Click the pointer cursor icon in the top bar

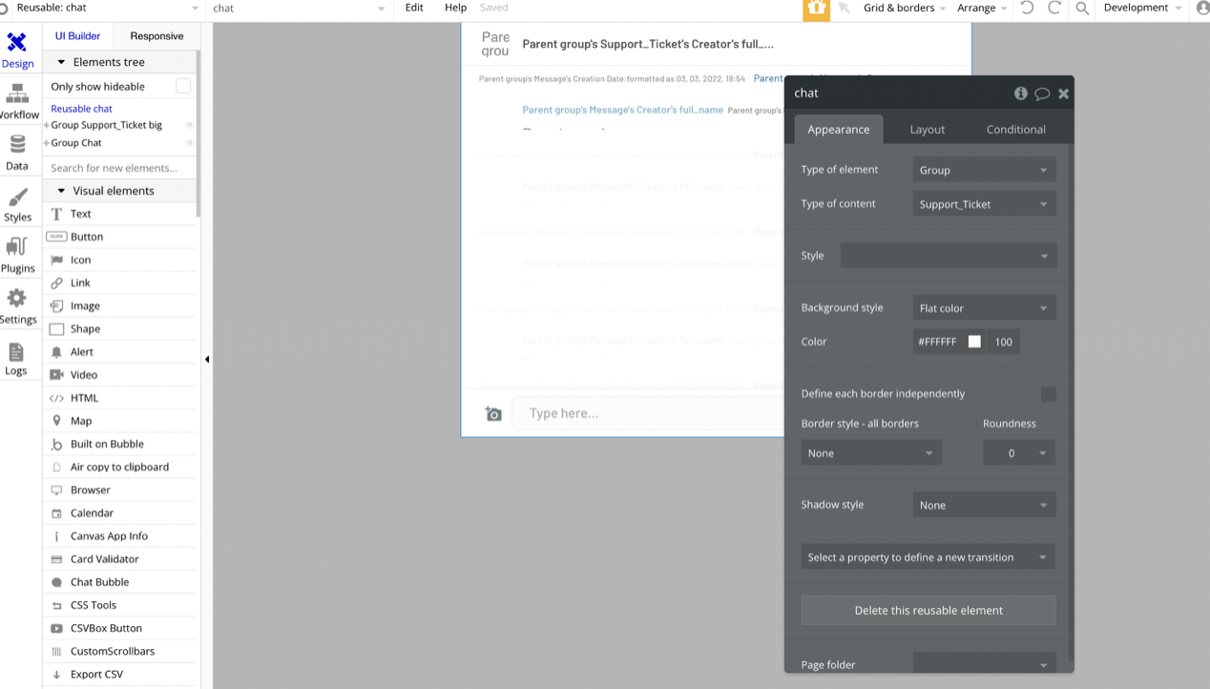(844, 8)
